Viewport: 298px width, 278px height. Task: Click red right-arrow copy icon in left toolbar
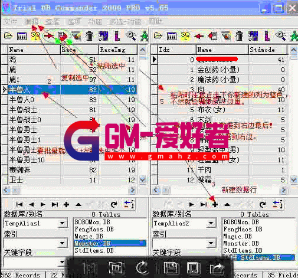click(48, 36)
